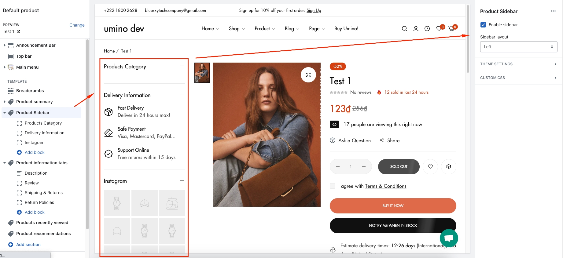Click the recently viewed clock icon

click(427, 29)
